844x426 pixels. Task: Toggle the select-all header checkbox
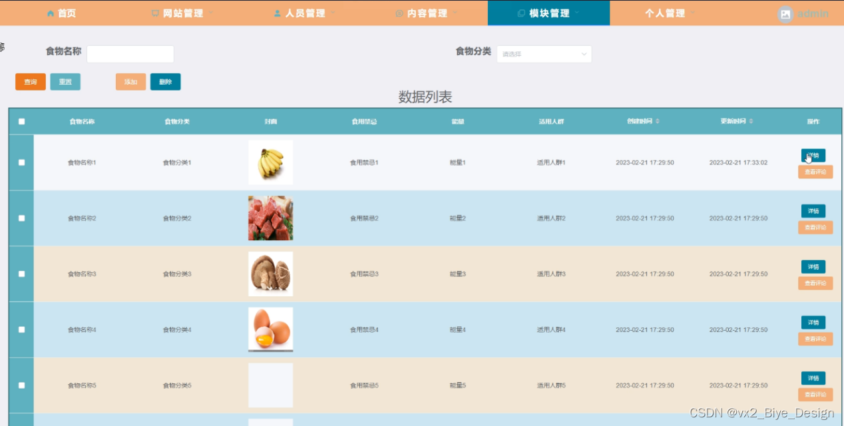(x=21, y=122)
